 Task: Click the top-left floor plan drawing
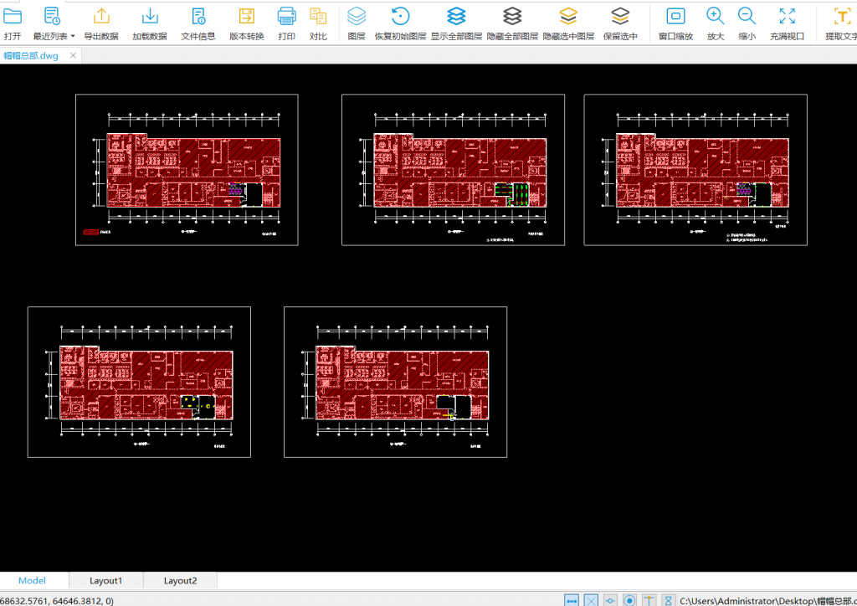(x=187, y=170)
